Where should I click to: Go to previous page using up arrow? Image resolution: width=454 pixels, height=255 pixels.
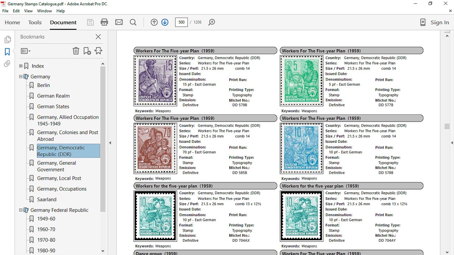click(154, 22)
